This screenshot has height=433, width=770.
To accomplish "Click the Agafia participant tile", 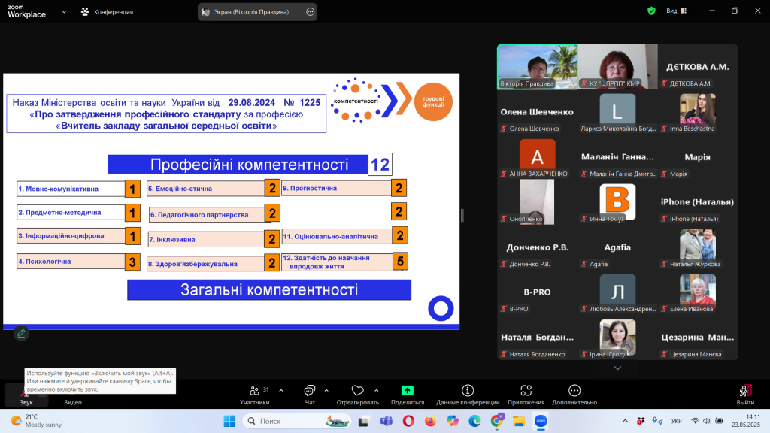I will coord(617,247).
